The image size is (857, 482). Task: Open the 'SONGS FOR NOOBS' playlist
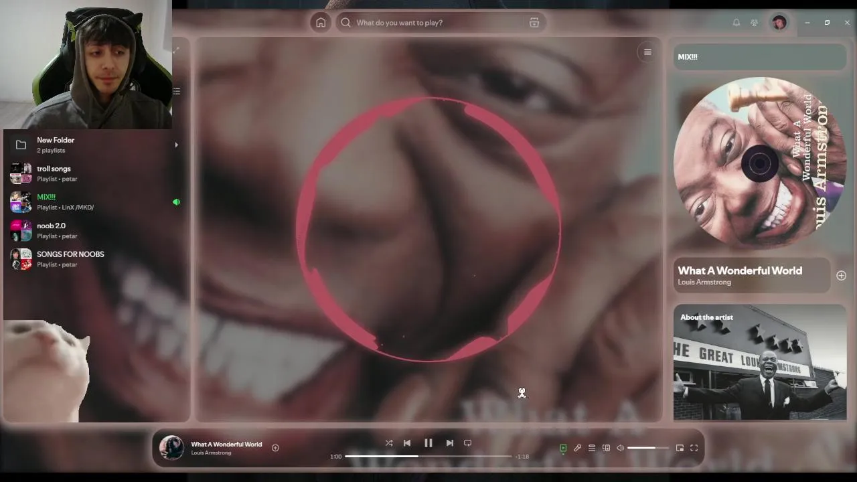pyautogui.click(x=95, y=259)
